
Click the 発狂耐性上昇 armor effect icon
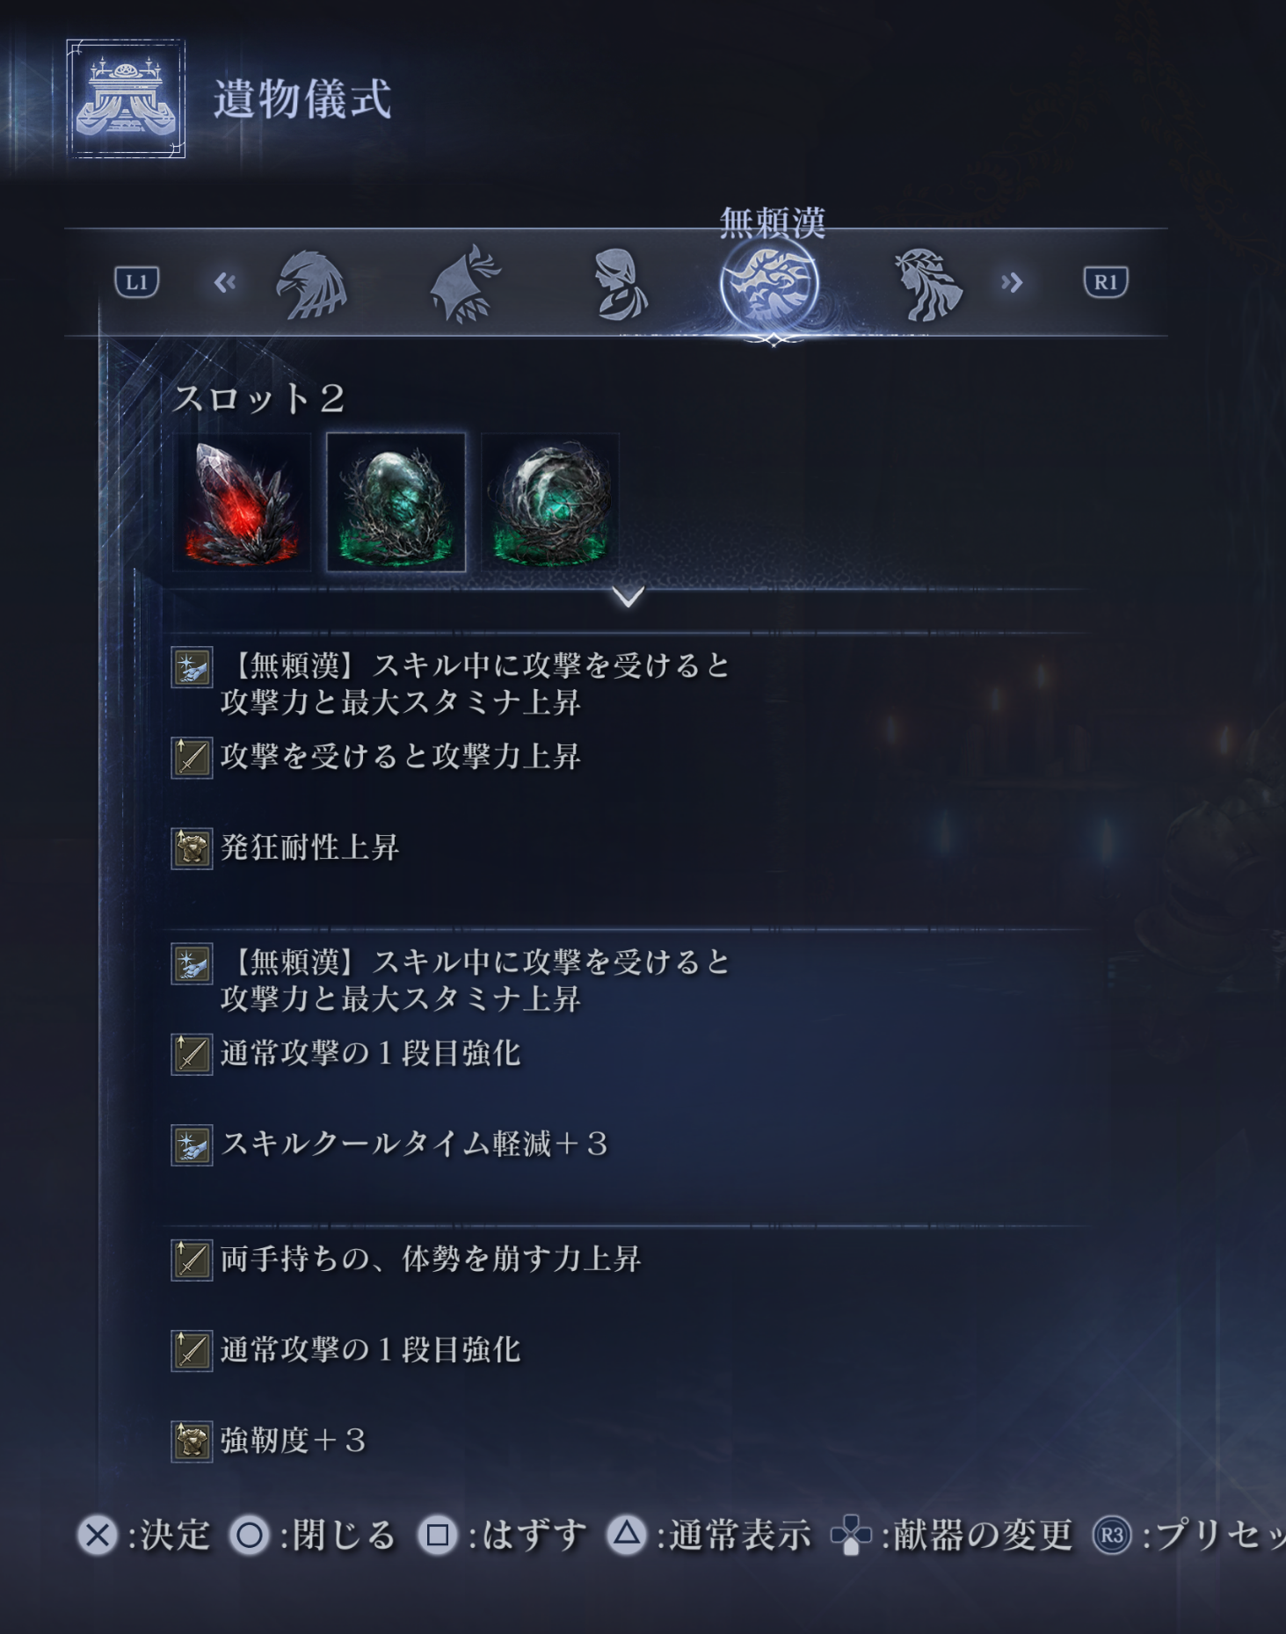tap(192, 848)
